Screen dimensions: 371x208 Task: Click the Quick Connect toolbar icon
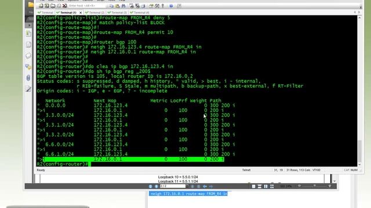[47, 6]
